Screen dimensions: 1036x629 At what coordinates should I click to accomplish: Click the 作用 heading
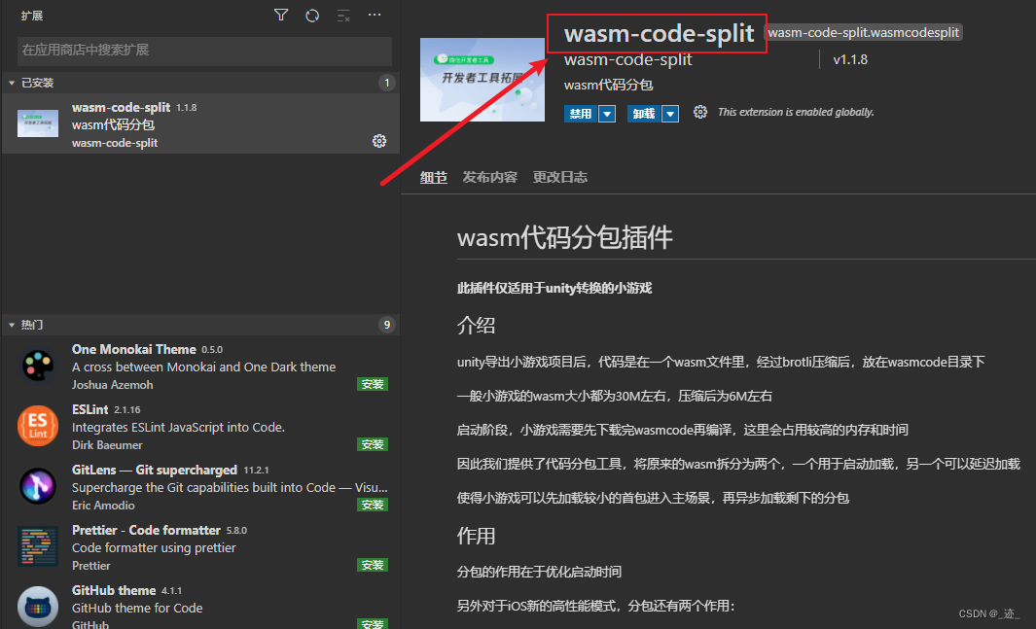tap(477, 536)
